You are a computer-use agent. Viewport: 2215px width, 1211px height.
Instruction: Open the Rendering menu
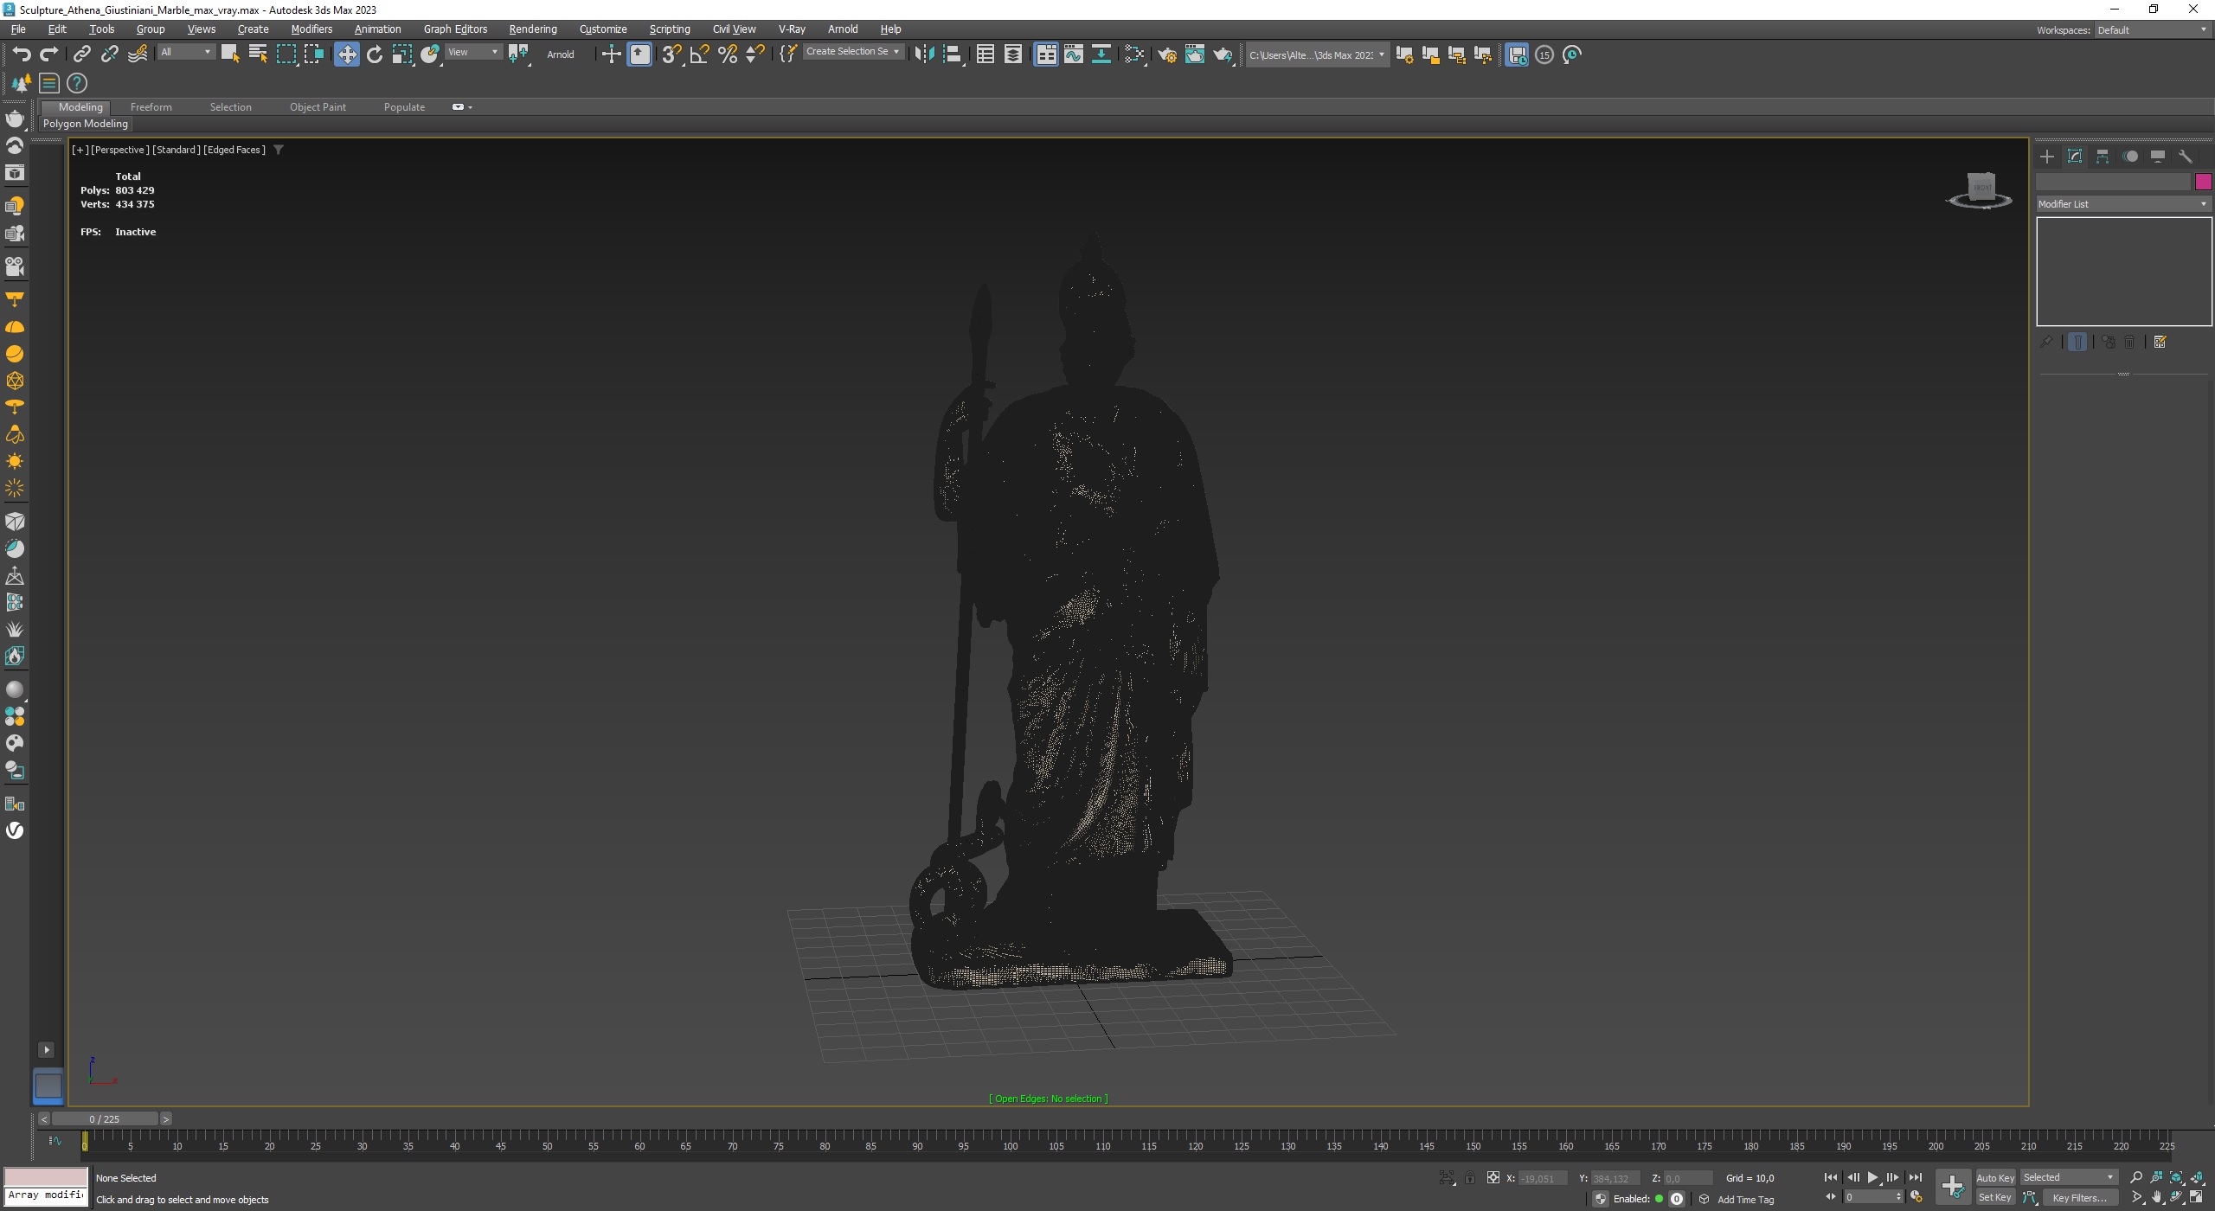pyautogui.click(x=533, y=29)
